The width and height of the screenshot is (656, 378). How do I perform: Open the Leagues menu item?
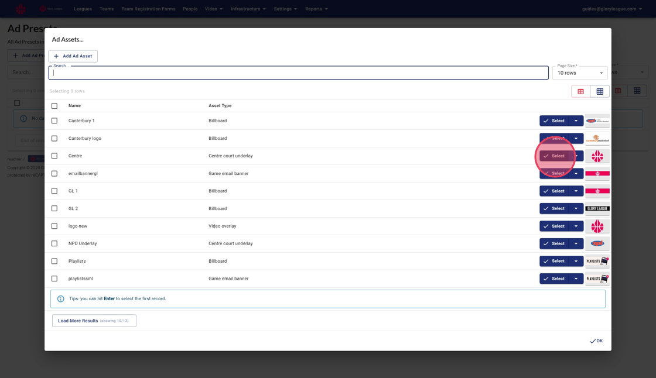coord(83,9)
